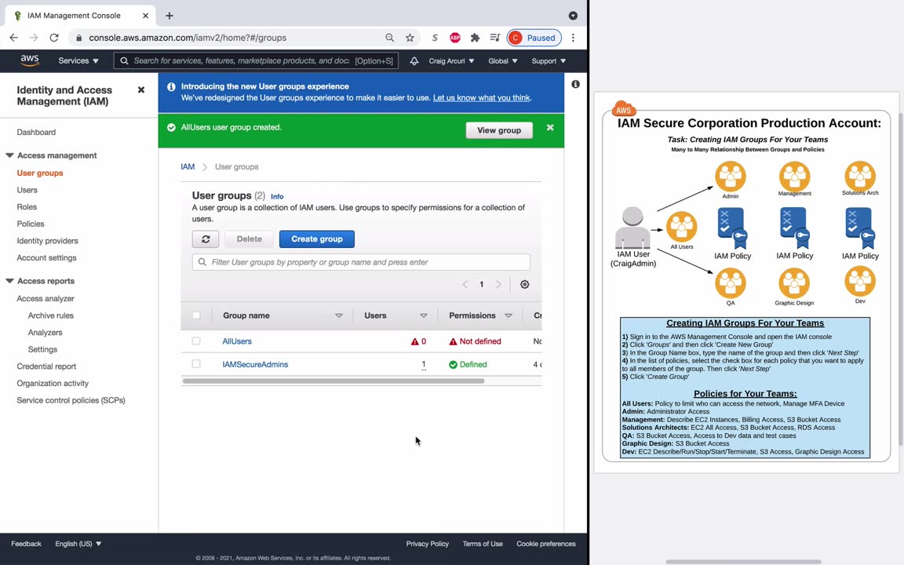Screen dimensions: 904x565
Task: Close the IAM Management Console tab
Action: [145, 16]
